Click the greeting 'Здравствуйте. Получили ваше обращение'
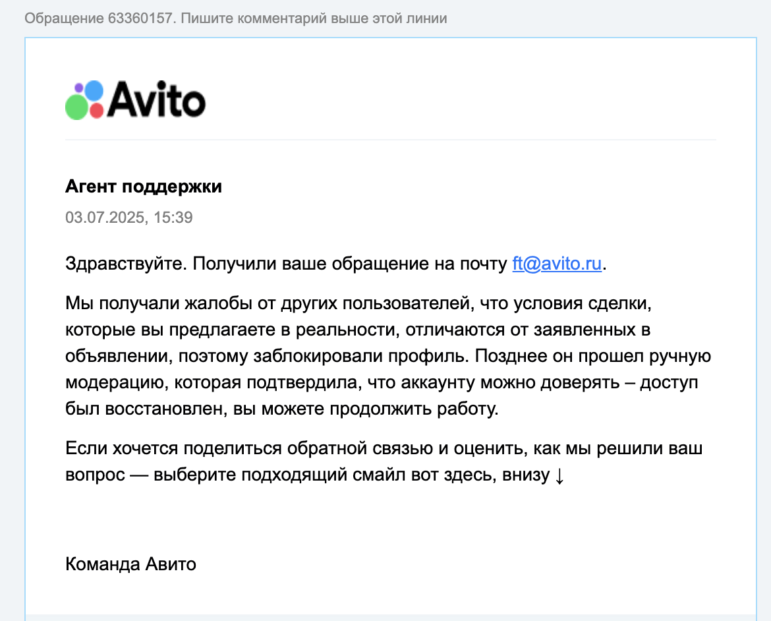The image size is (771, 621). coord(247,264)
